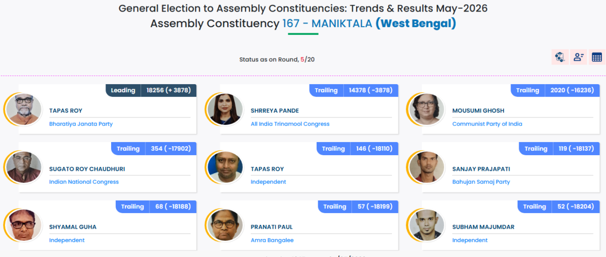Click the Bahujan Samaj Party label
This screenshot has height=257, width=606.
coord(481,182)
